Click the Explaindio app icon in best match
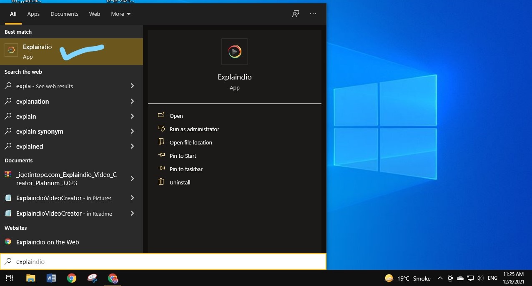The image size is (532, 286). [x=11, y=50]
